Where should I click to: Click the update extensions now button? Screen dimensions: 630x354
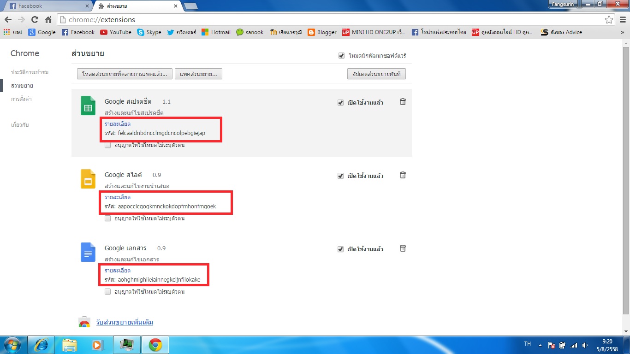(376, 74)
